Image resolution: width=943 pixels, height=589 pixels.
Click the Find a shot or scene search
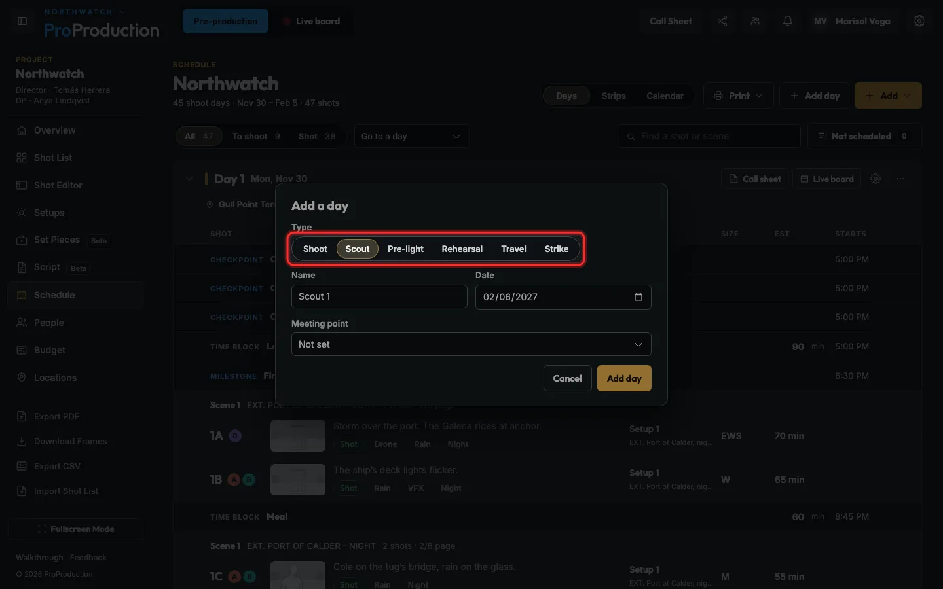pos(709,136)
